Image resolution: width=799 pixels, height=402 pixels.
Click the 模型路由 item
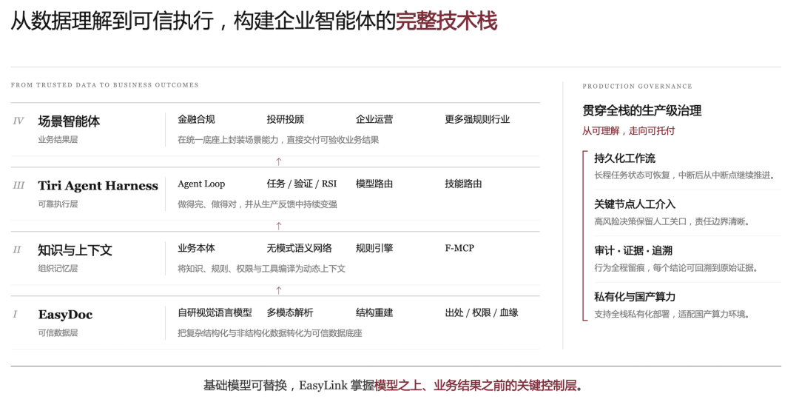[374, 184]
